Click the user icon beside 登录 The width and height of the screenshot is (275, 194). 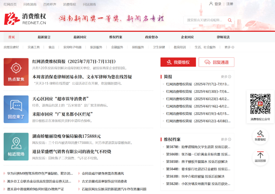(x=211, y=4)
